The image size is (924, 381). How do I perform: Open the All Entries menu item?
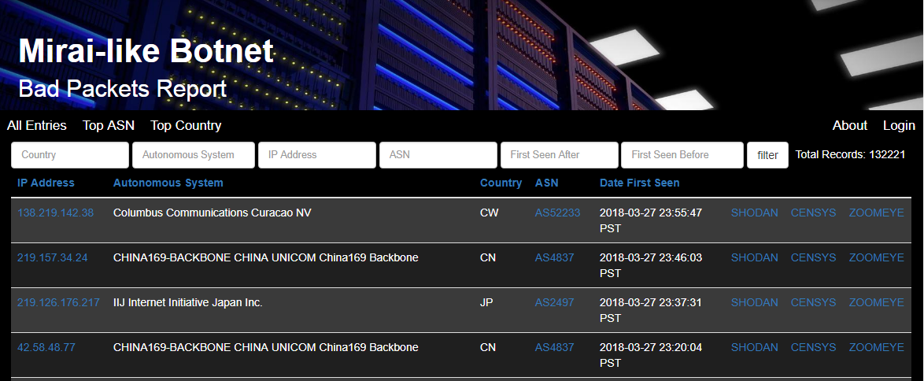coord(36,126)
